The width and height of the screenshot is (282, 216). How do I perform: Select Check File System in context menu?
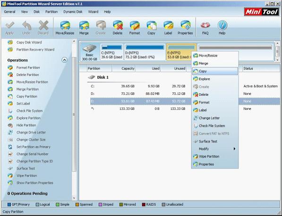215,126
